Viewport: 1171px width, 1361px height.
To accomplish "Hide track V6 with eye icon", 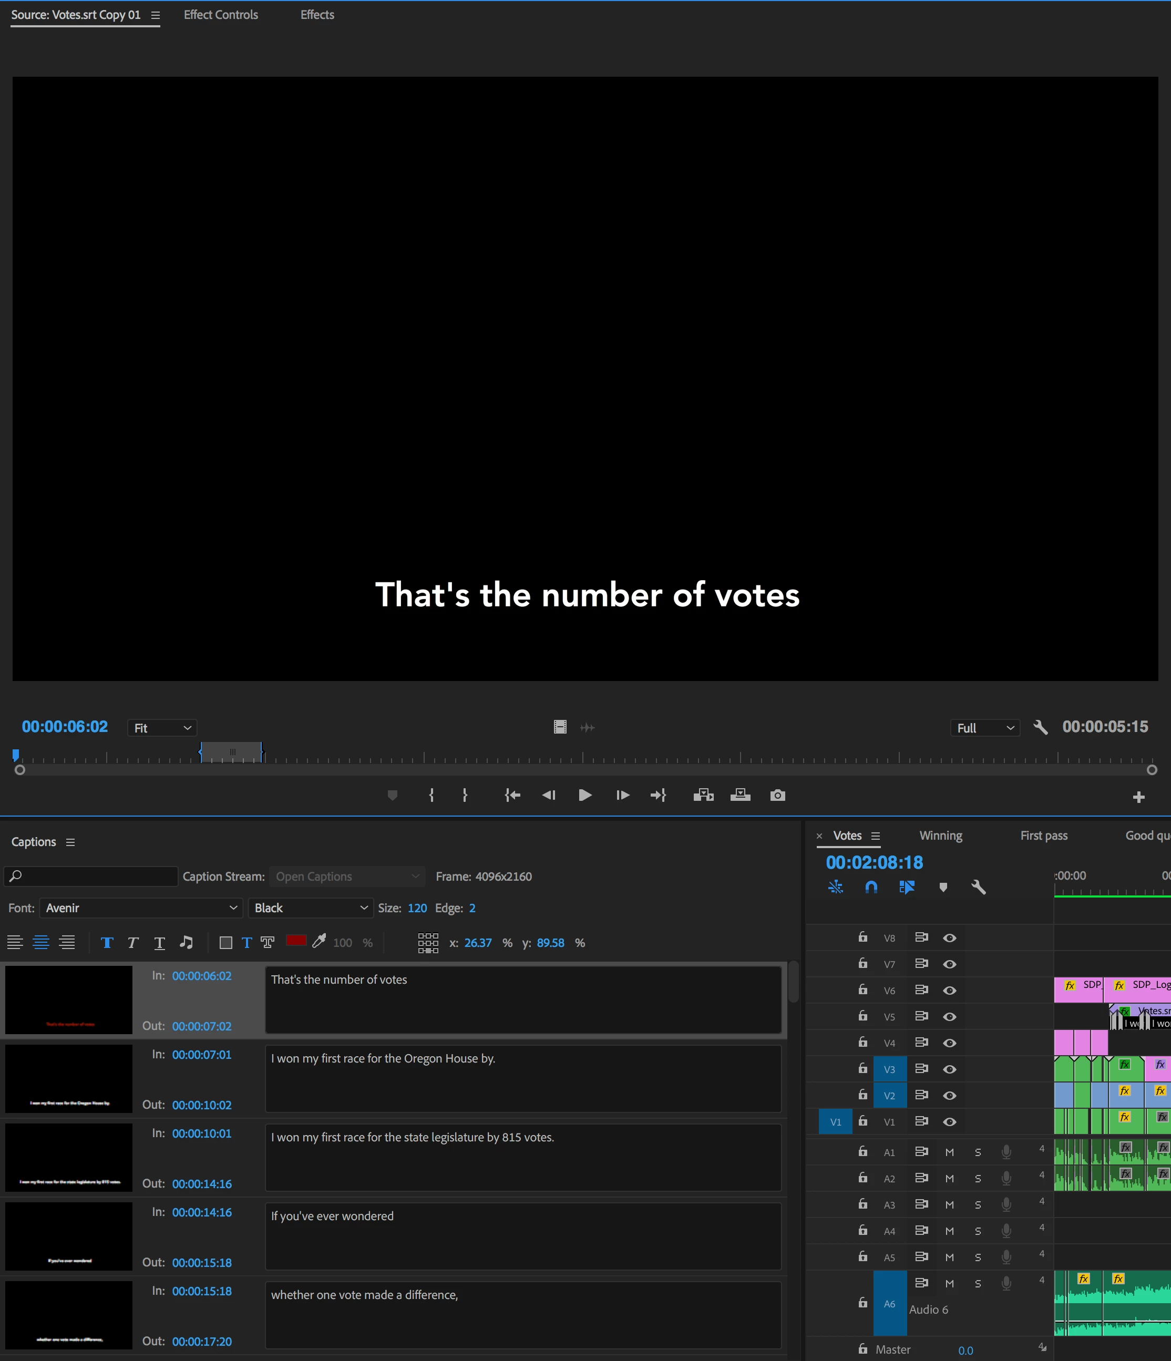I will [x=950, y=991].
